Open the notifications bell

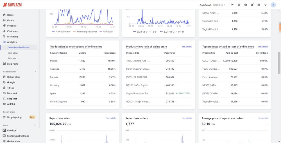(x=252, y=5)
